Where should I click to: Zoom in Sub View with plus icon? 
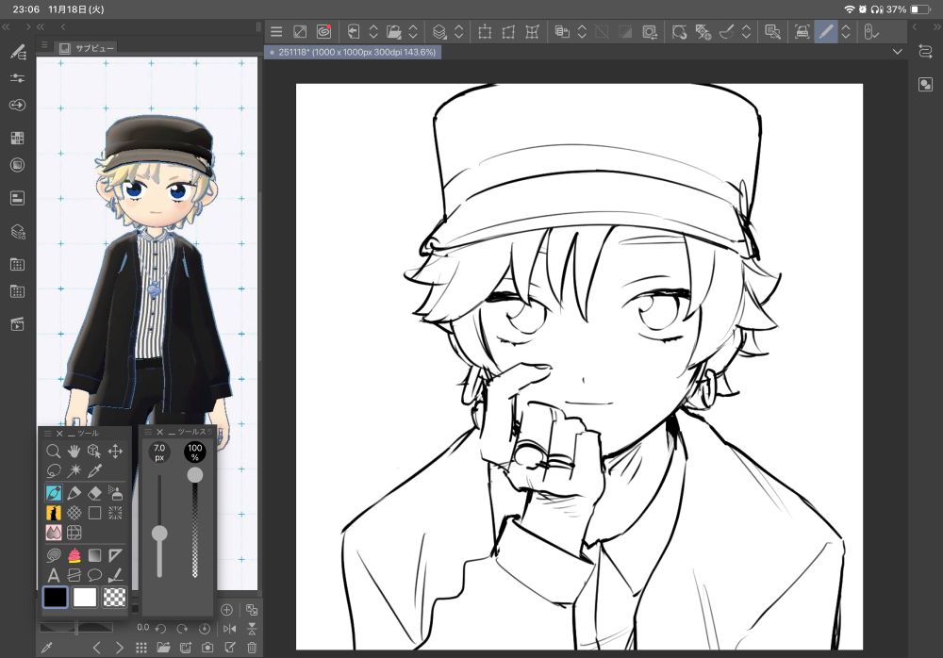(x=226, y=610)
